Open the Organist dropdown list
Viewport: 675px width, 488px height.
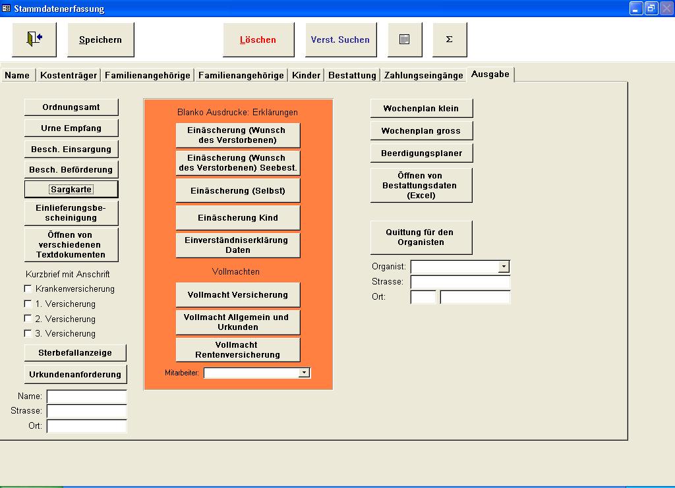point(504,267)
